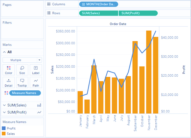Click the Marks card title
This screenshot has height=138, width=191.
pyautogui.click(x=7, y=45)
